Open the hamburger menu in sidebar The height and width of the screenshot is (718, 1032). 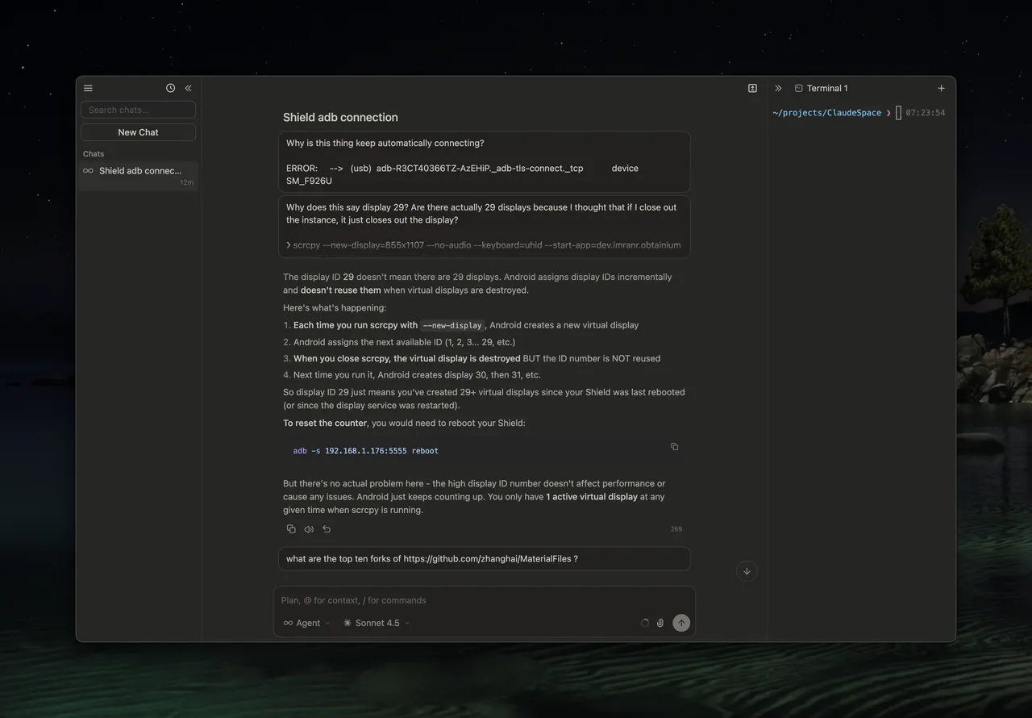88,88
